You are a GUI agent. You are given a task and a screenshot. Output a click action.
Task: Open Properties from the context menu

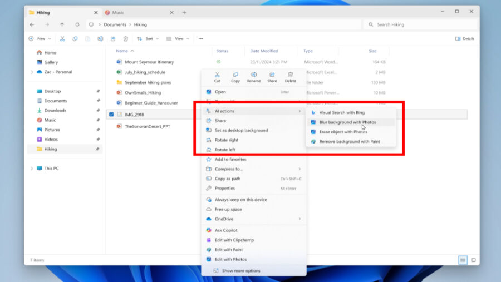(254, 188)
